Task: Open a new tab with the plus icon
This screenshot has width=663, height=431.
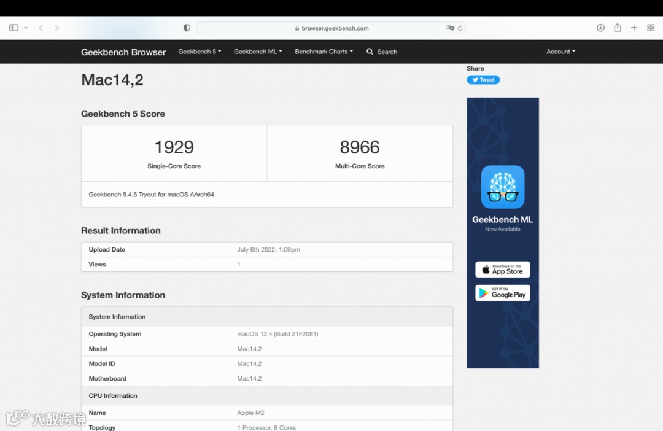Action: [634, 28]
